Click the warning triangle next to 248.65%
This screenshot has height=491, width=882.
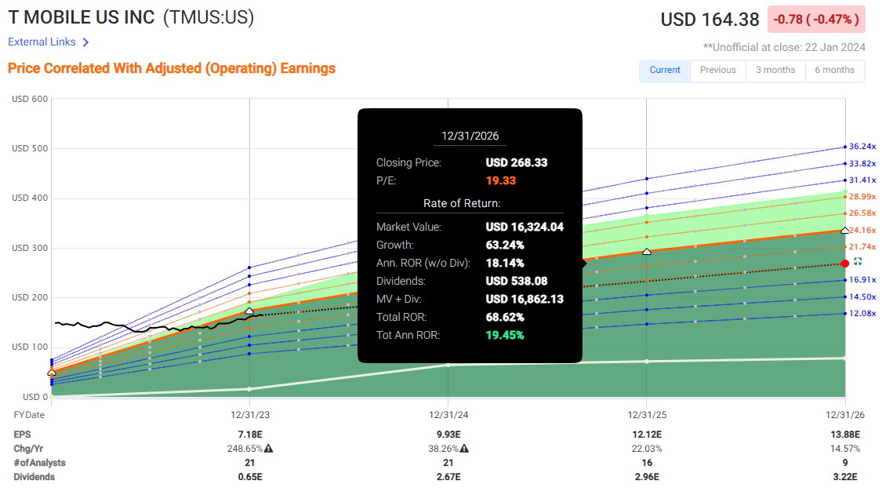tap(268, 449)
